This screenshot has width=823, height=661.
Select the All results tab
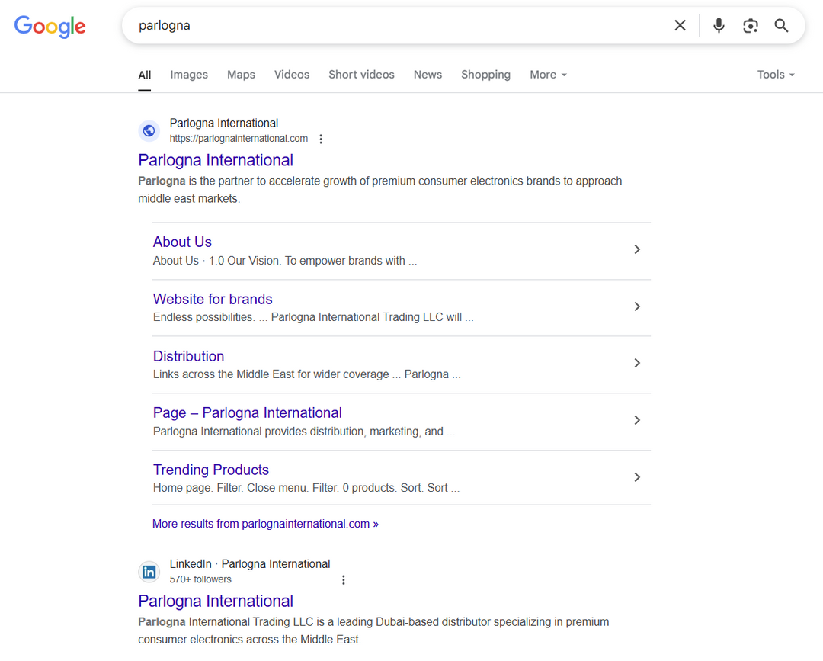coord(144,75)
